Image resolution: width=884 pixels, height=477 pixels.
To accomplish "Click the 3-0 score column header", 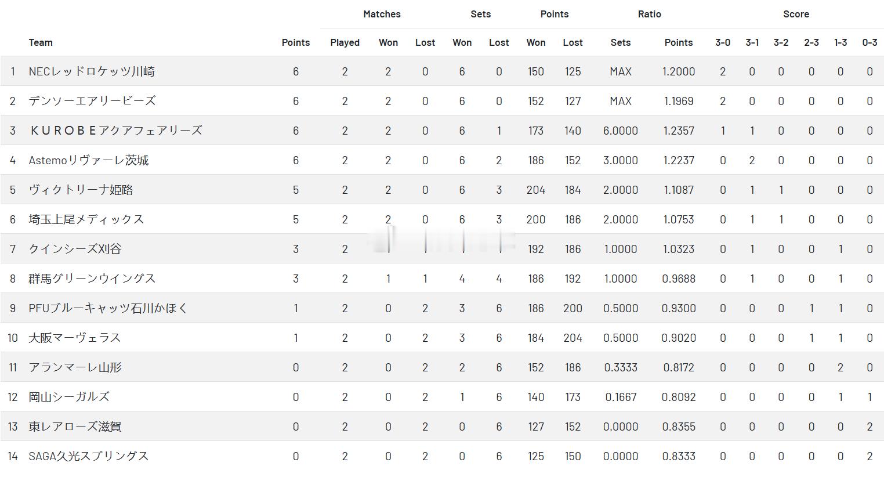I will click(x=723, y=42).
